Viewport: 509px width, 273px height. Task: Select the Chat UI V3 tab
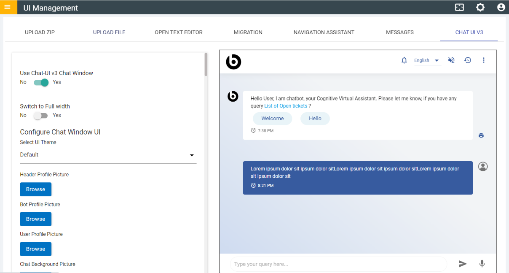point(469,32)
